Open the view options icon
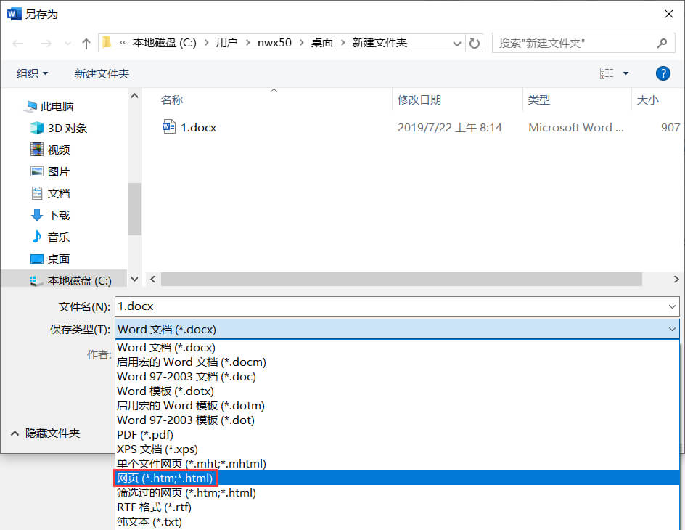 pyautogui.click(x=607, y=73)
